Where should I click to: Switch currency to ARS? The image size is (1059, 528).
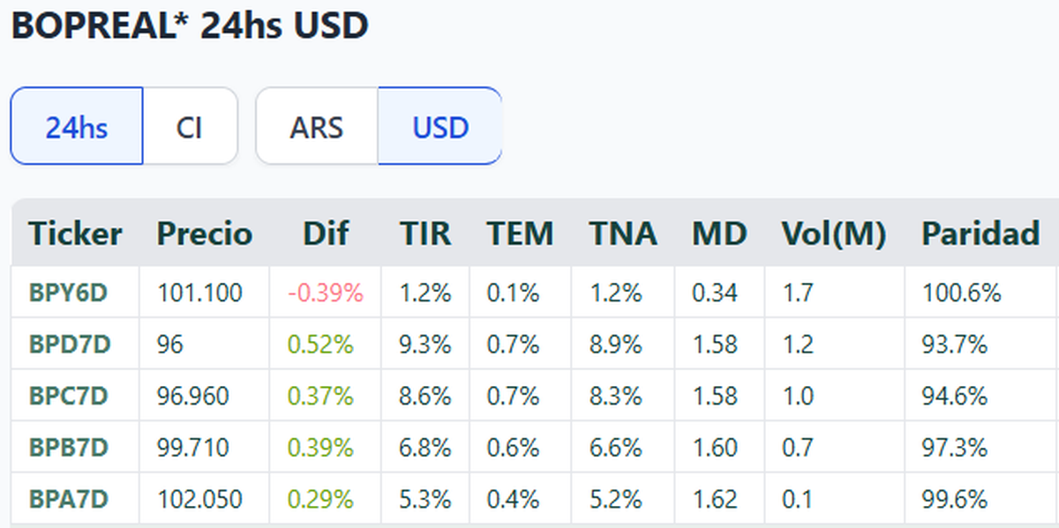(x=316, y=127)
